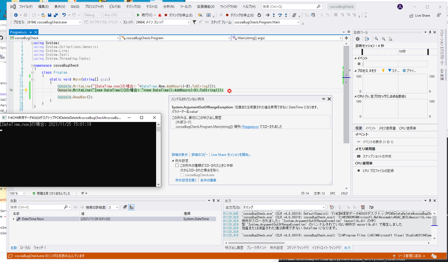
Task: Enable break when this exception type is thrown
Action: click(177, 165)
